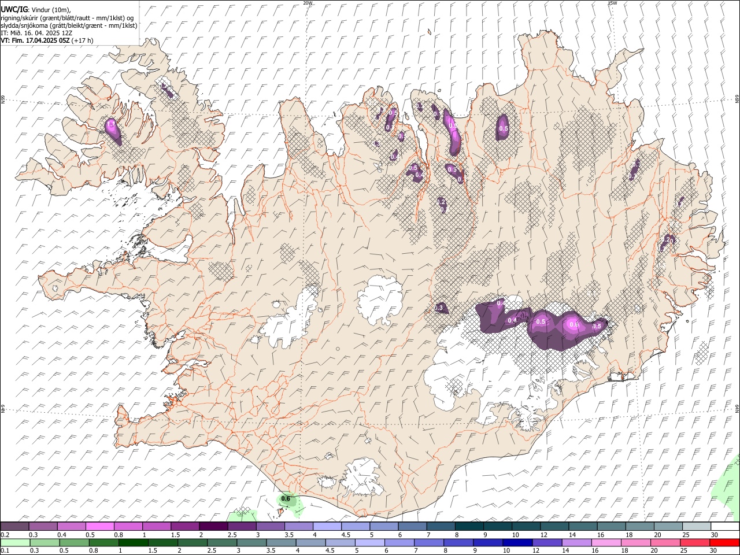740x555 pixels.
Task: Click the bottom-row legend swatch starting at 2.5
Action: click(222, 542)
